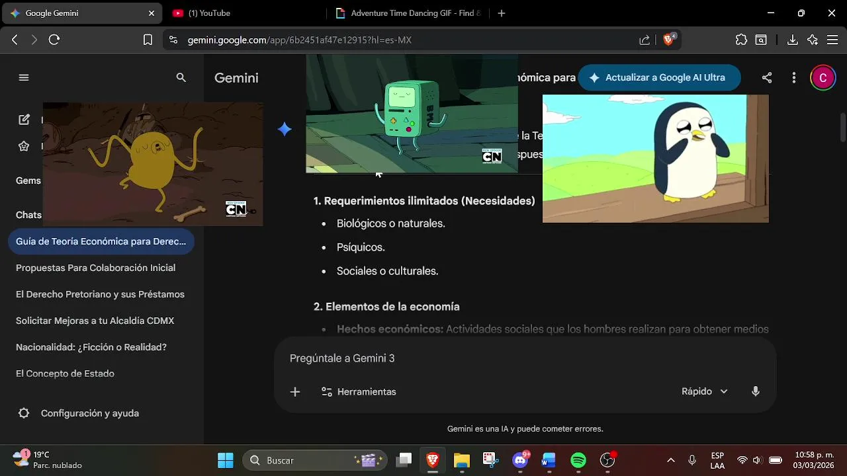Click the Windows taskbar Buscar search box
847x476 pixels.
point(315,460)
